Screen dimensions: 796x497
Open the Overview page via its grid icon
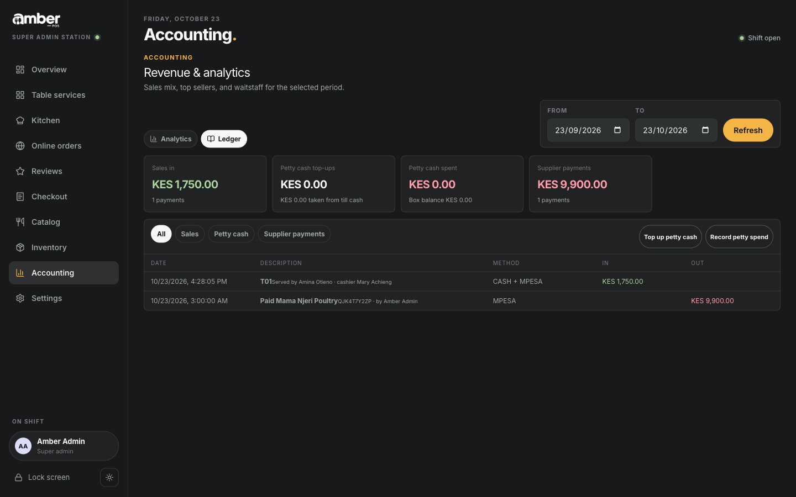pyautogui.click(x=20, y=70)
